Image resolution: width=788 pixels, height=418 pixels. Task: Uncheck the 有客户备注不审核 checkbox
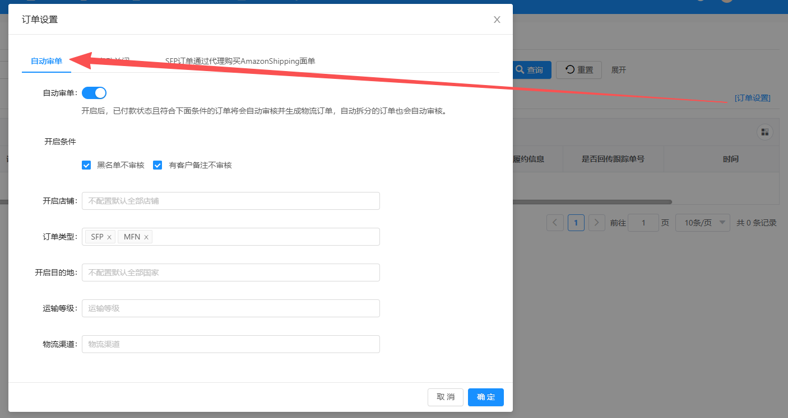[157, 165]
